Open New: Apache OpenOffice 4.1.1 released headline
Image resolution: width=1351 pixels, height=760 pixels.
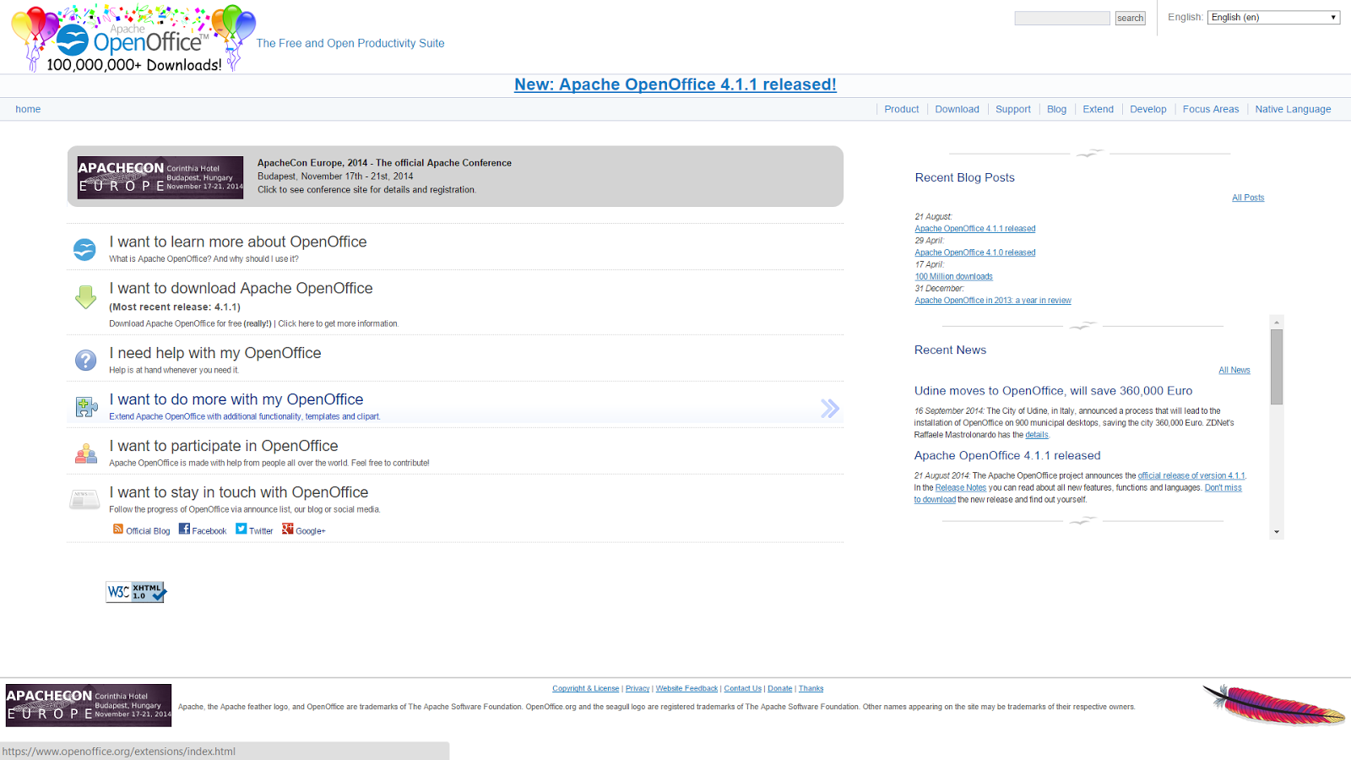(x=675, y=84)
